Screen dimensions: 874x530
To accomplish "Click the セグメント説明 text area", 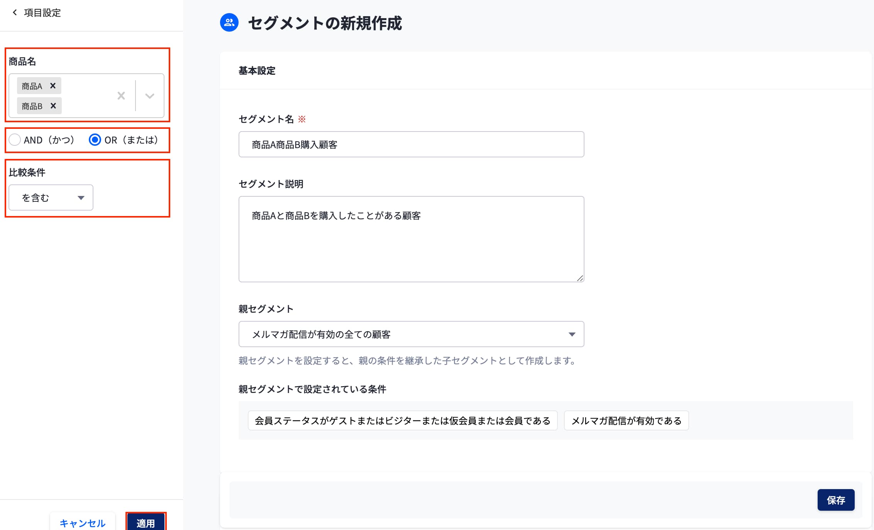I will click(x=411, y=239).
